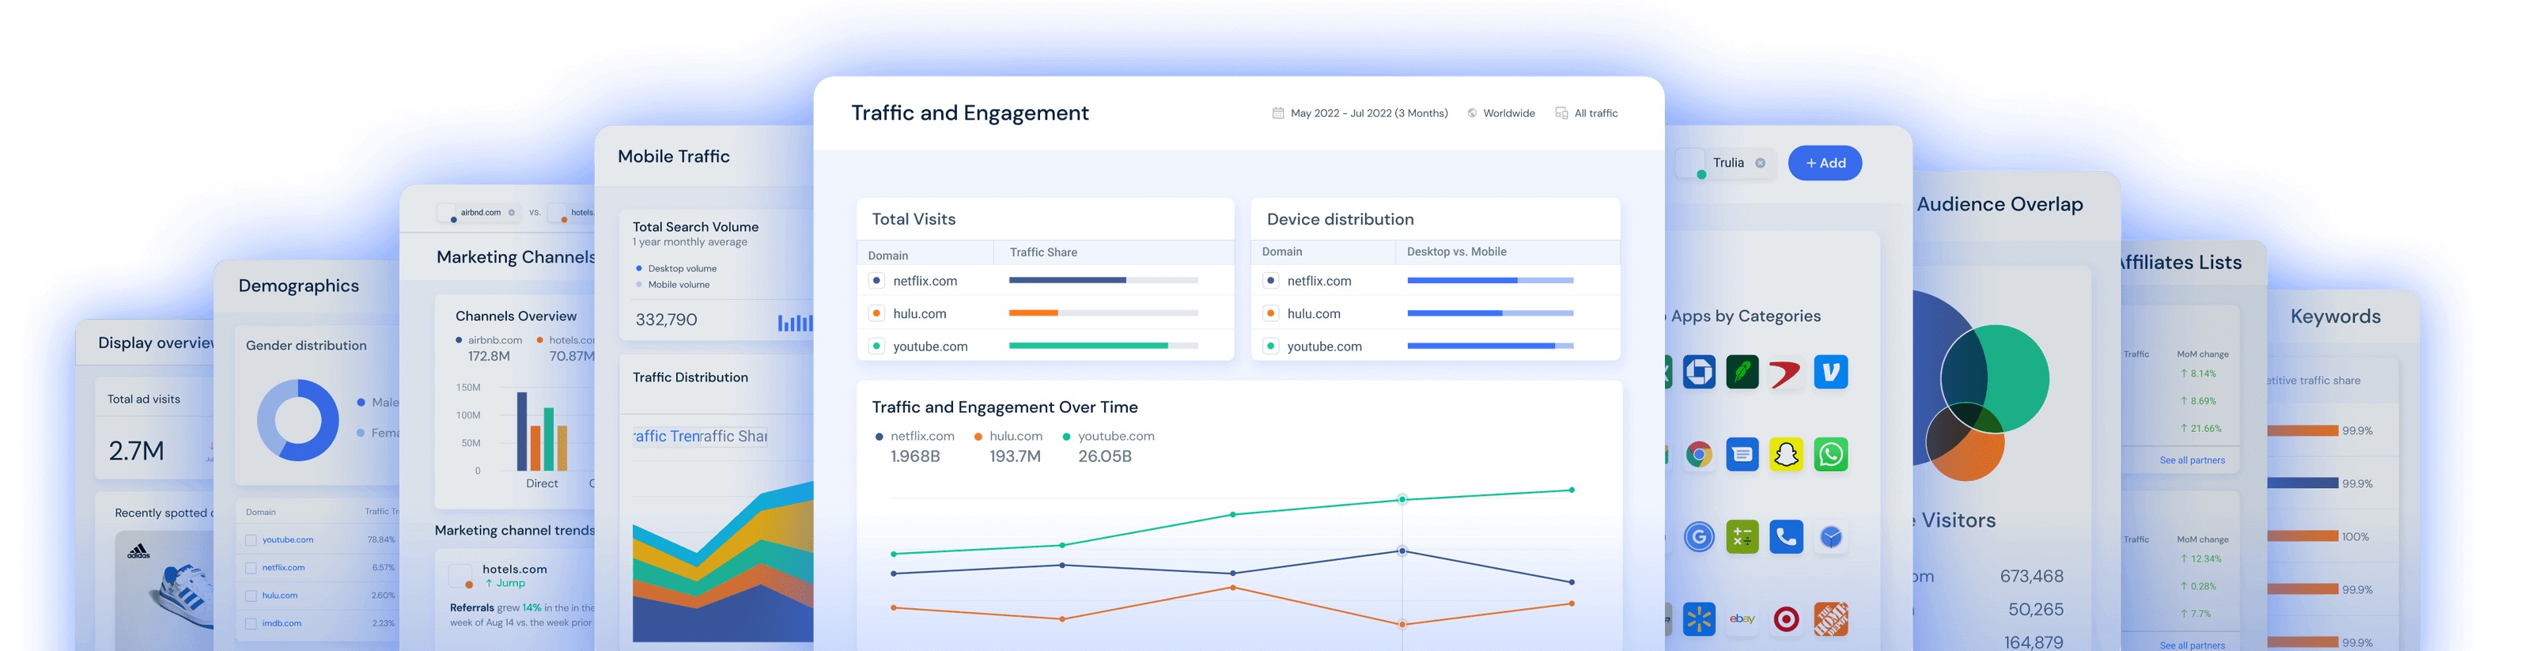Click the Adidas sneaker ad thumbnail

tap(164, 590)
